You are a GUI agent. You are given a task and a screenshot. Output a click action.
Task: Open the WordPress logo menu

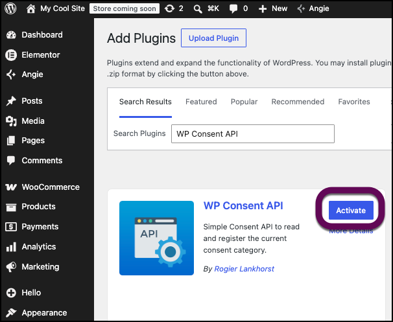coord(10,8)
